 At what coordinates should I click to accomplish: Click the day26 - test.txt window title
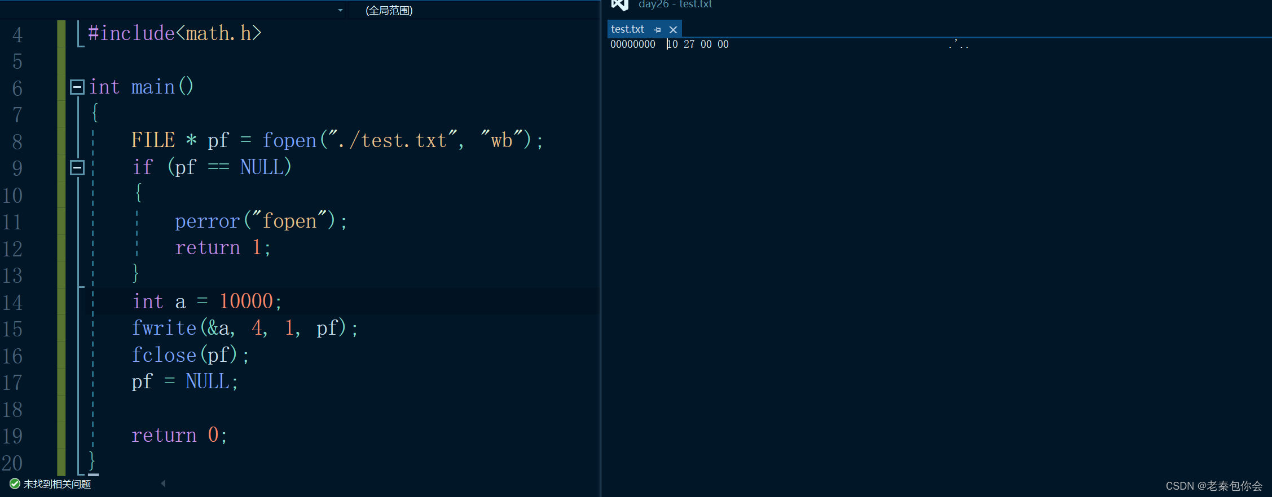[675, 5]
